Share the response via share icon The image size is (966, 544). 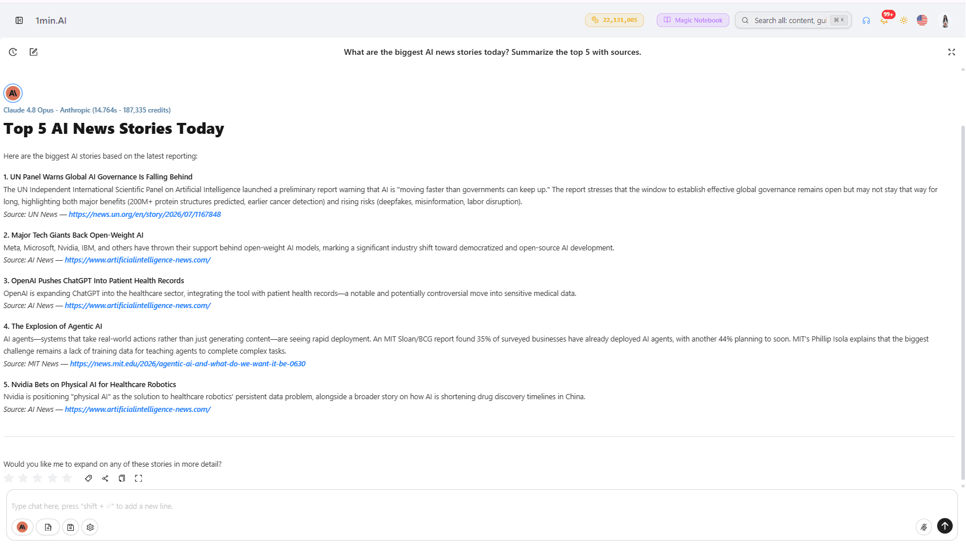tap(105, 478)
